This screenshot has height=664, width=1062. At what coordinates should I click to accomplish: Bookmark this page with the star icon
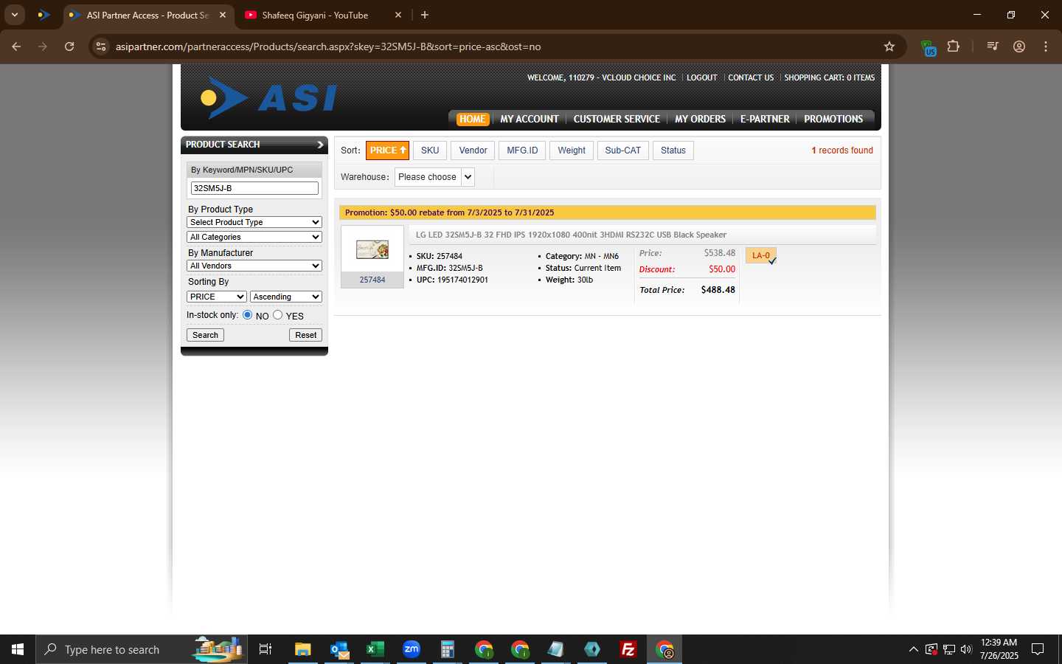coord(889,46)
